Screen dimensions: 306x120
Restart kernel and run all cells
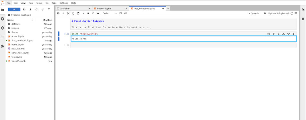click(98, 13)
